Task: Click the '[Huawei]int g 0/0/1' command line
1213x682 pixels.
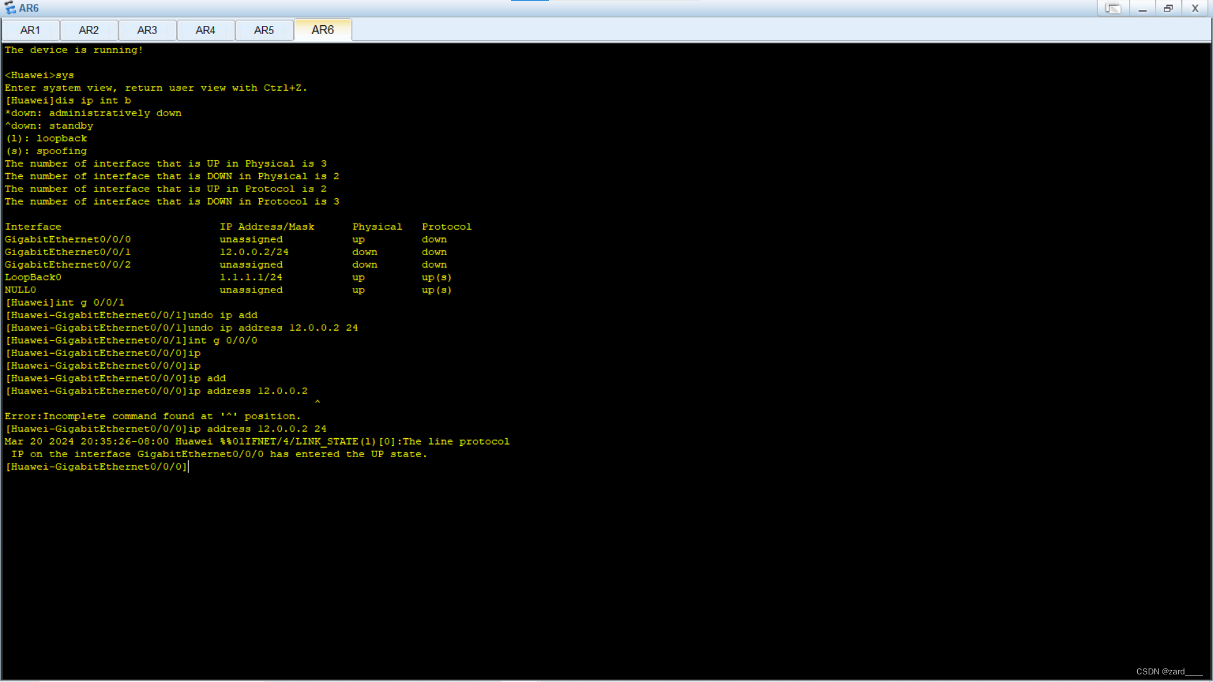Action: click(65, 302)
